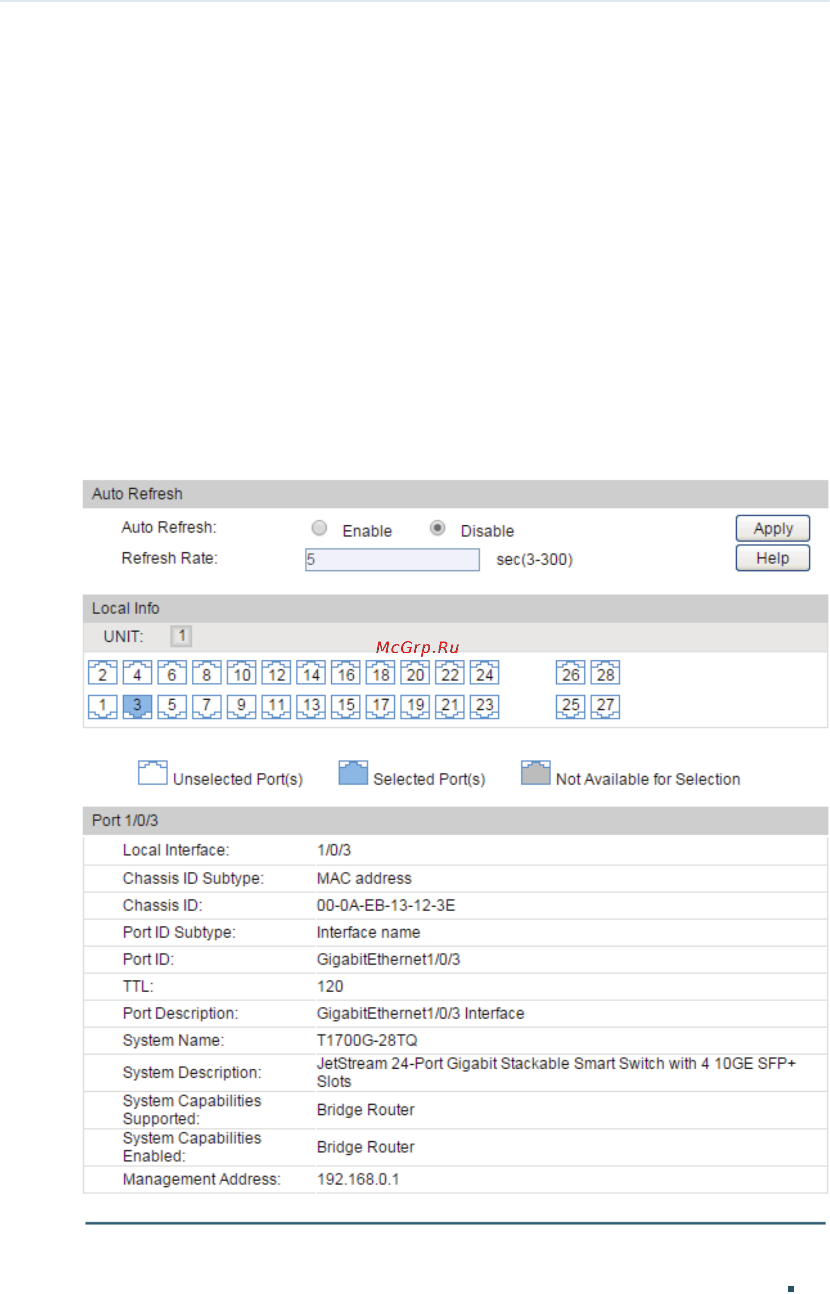Select port 7 icon

(206, 706)
